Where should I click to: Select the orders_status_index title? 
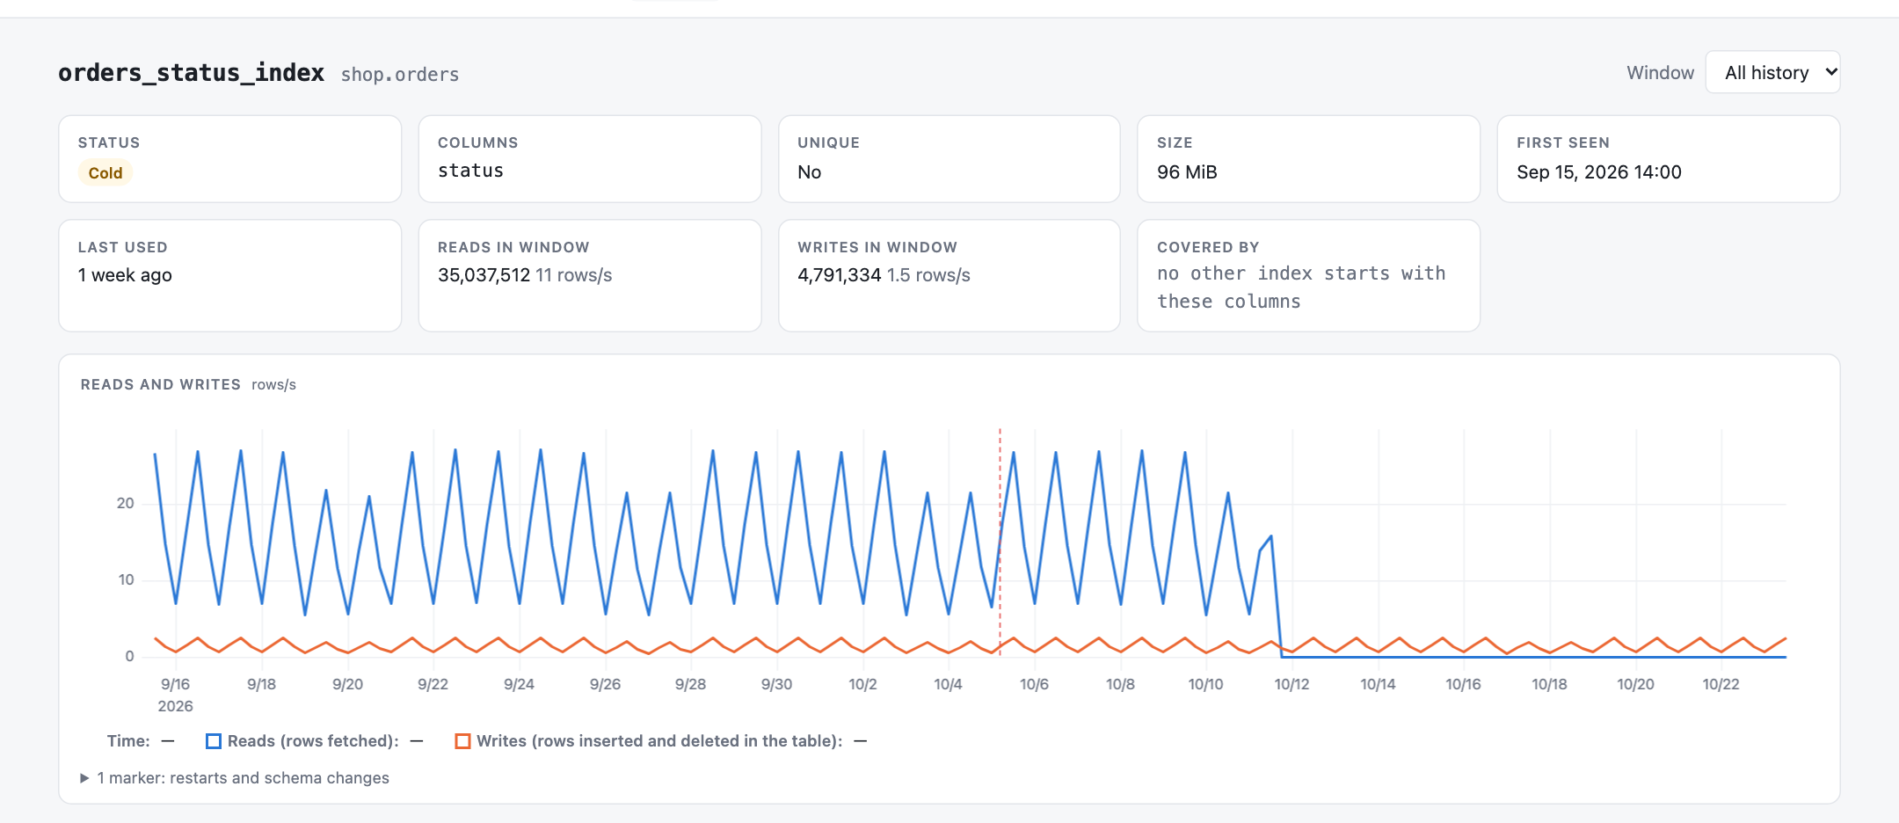(192, 72)
